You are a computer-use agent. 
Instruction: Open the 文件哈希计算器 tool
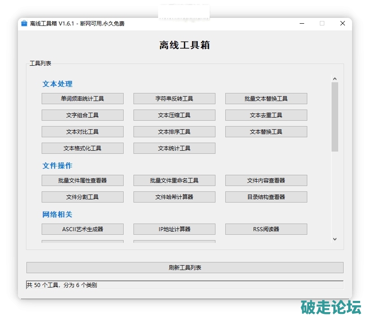[174, 197]
